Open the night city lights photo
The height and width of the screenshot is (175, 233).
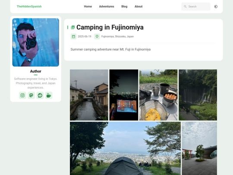[124, 95]
